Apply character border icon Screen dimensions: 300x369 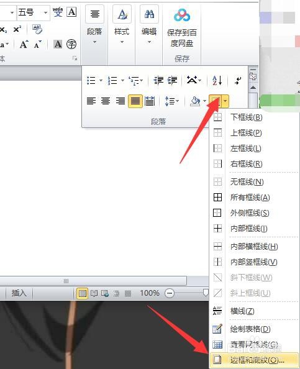tap(71, 12)
